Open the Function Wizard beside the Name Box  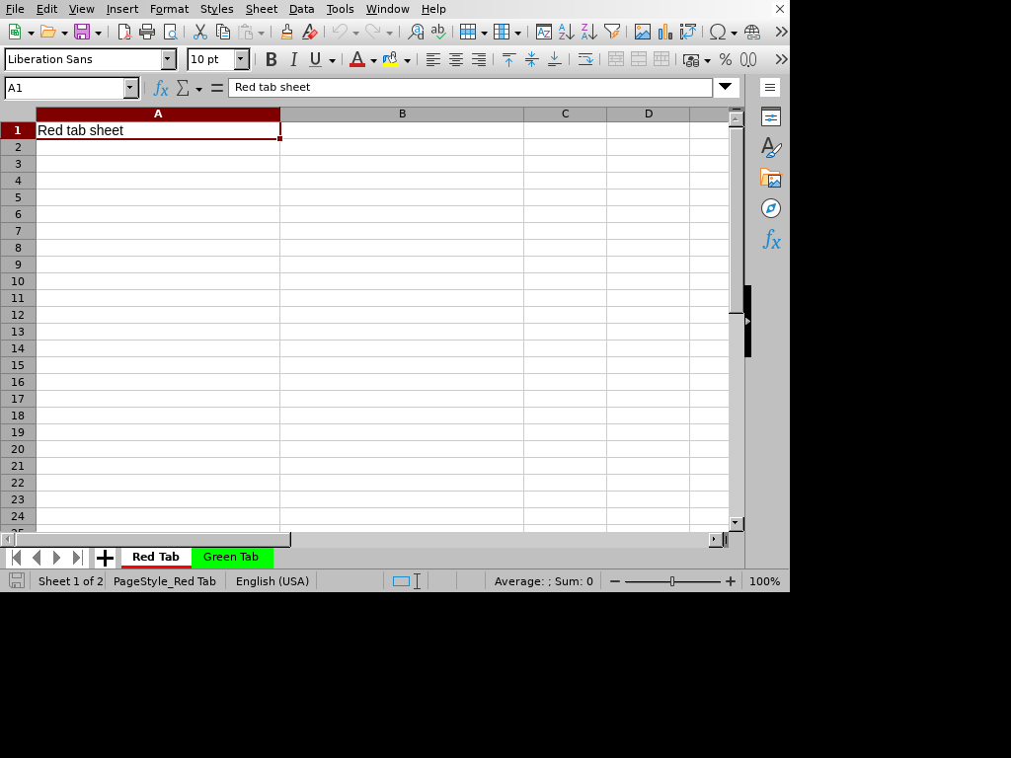coord(161,88)
